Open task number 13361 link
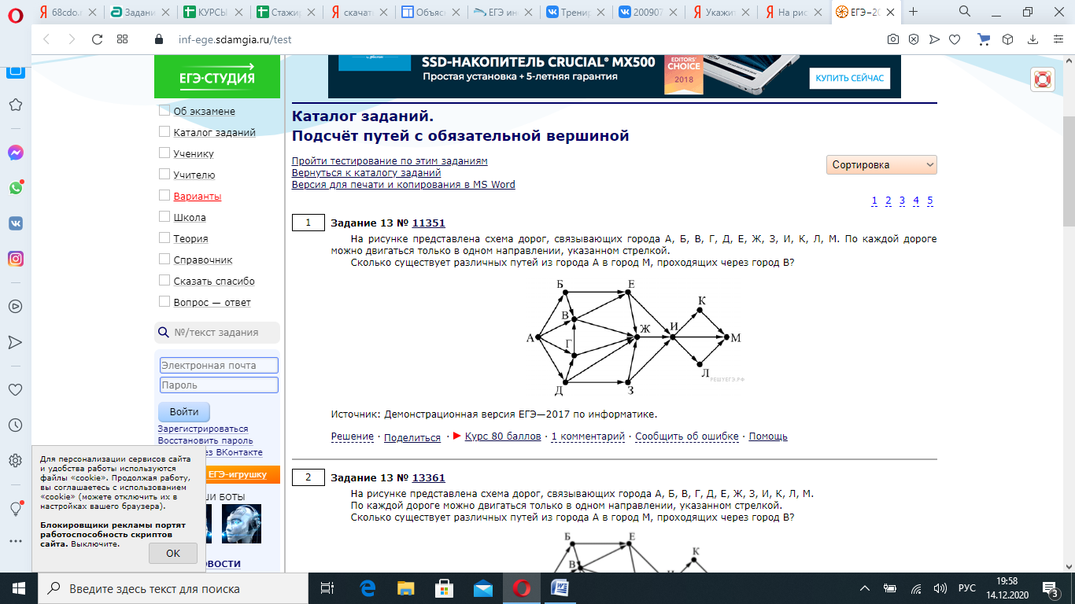The image size is (1075, 604). pyautogui.click(x=429, y=478)
